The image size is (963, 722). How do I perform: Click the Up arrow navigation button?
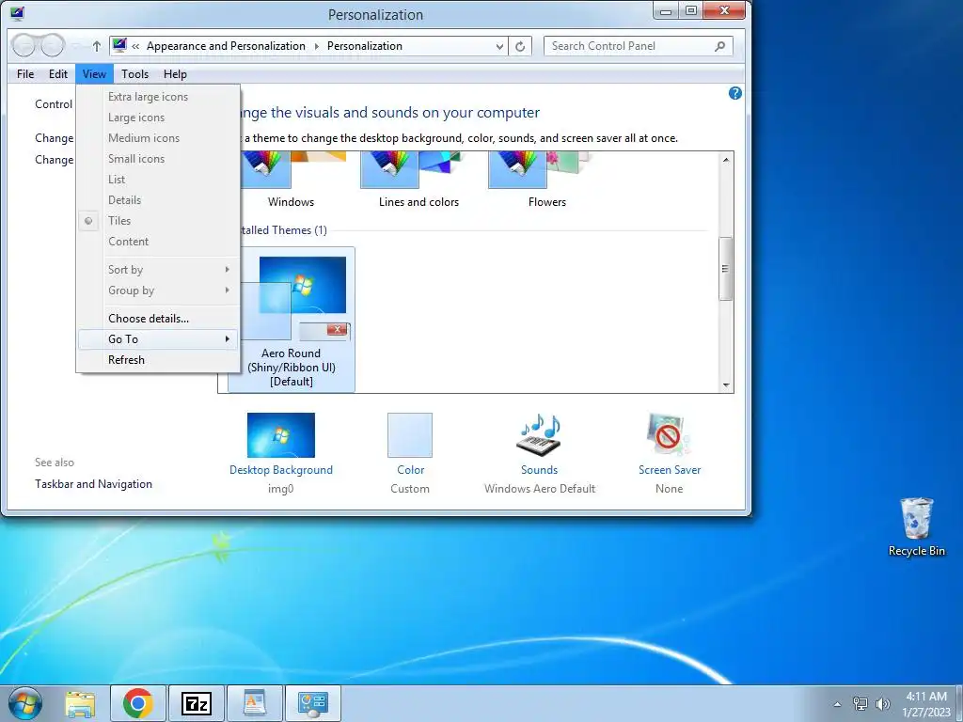click(x=97, y=46)
